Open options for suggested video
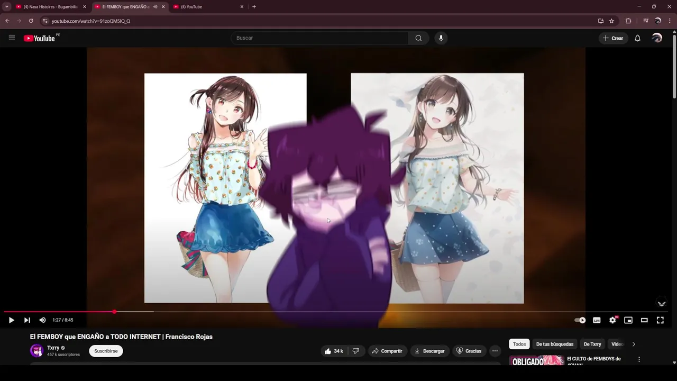The image size is (677, 381). point(639,359)
